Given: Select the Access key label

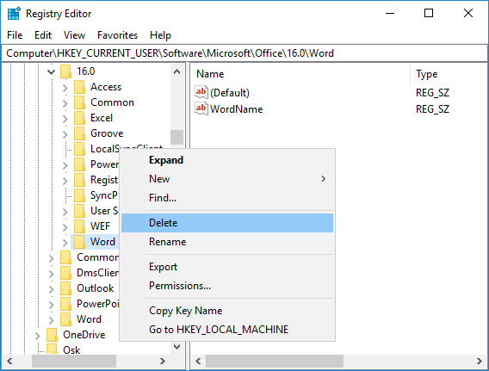Looking at the screenshot, I should (x=106, y=87).
